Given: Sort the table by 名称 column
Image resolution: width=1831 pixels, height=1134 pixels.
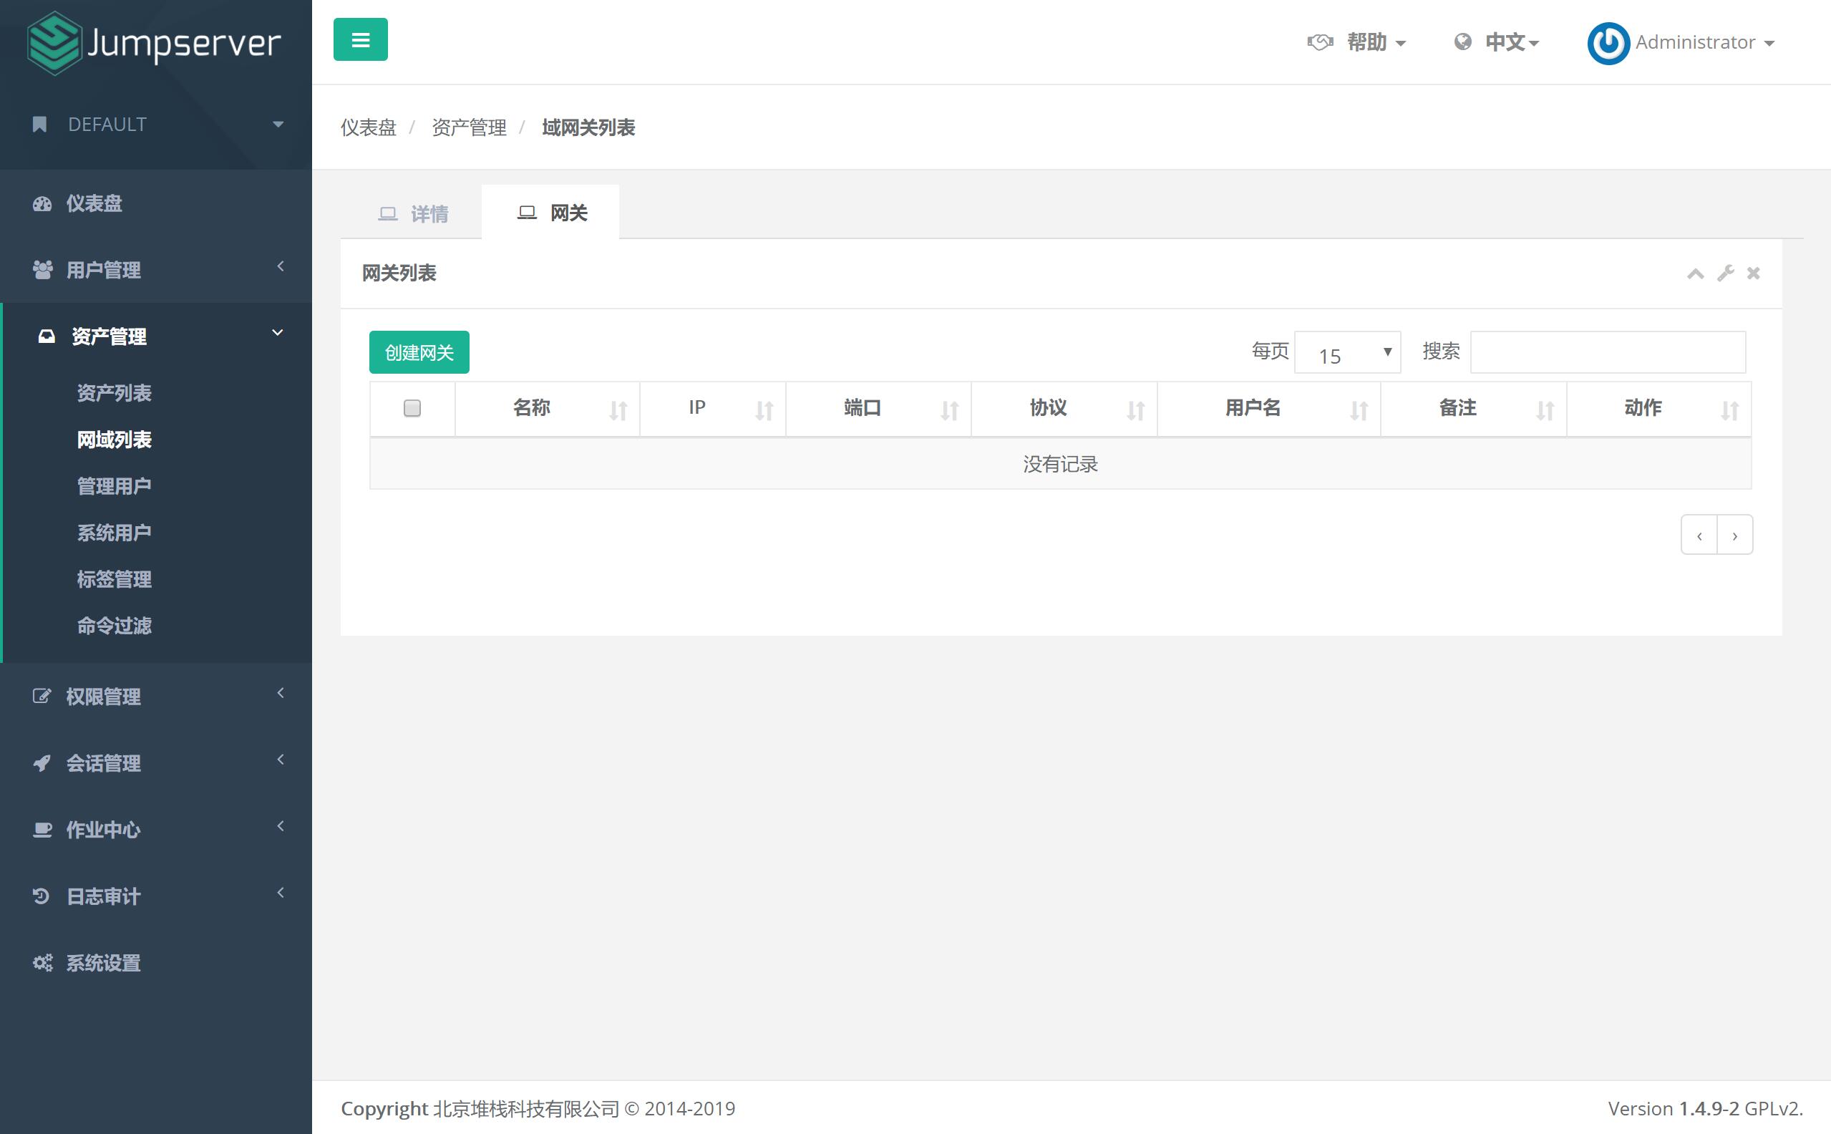Looking at the screenshot, I should pos(547,409).
